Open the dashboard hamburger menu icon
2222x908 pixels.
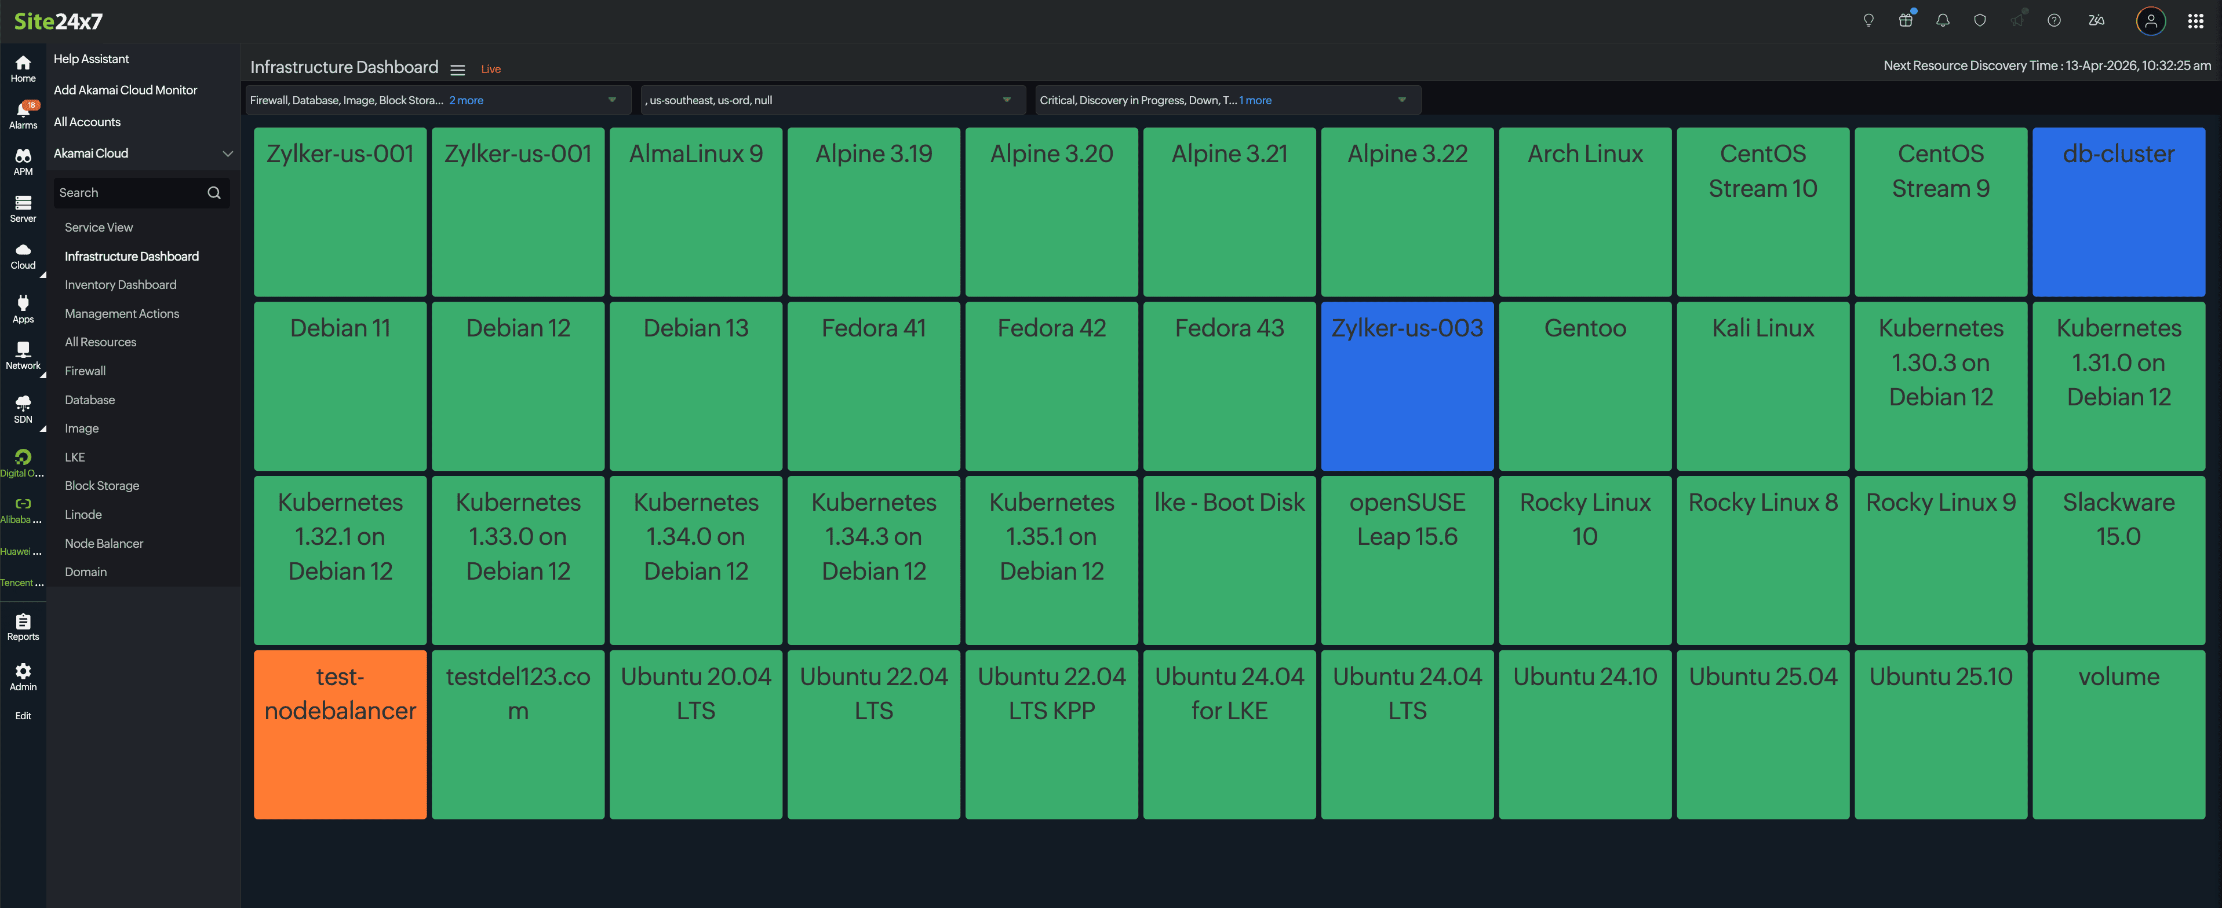click(x=458, y=70)
